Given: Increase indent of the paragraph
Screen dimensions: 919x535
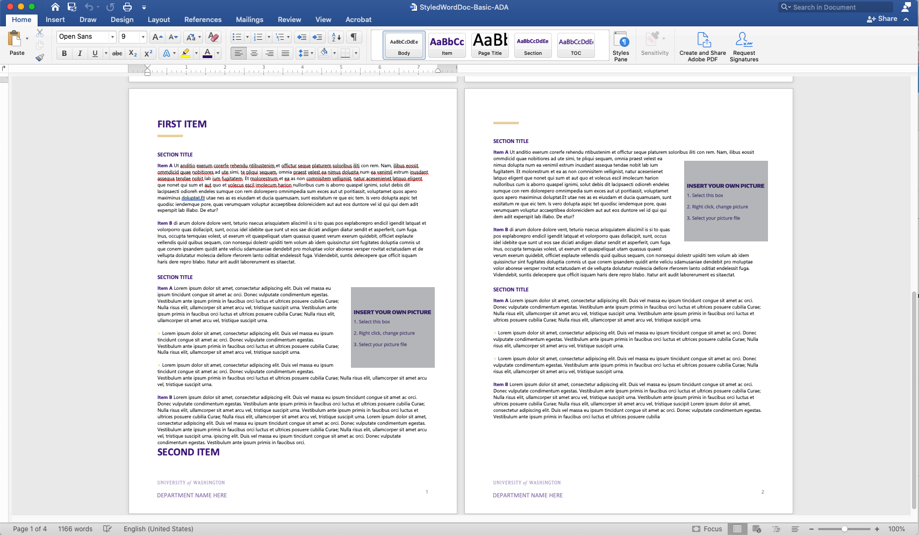Looking at the screenshot, I should pos(318,37).
